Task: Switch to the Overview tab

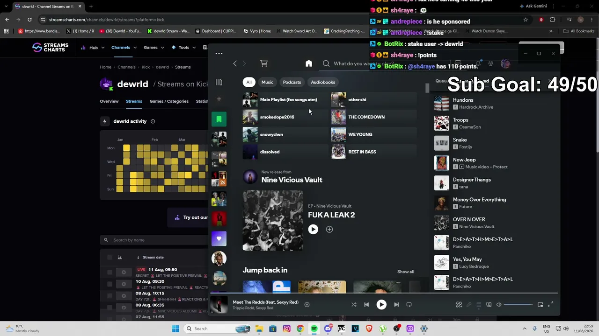Action: (x=109, y=101)
